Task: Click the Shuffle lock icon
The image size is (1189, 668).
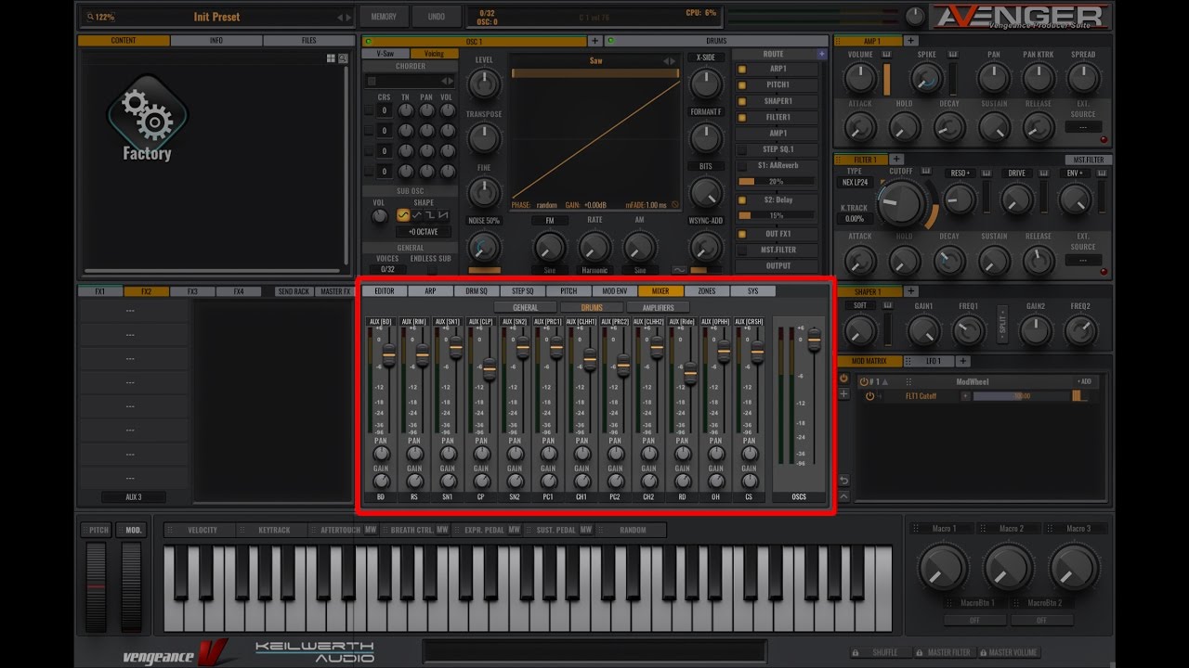Action: pos(856,652)
